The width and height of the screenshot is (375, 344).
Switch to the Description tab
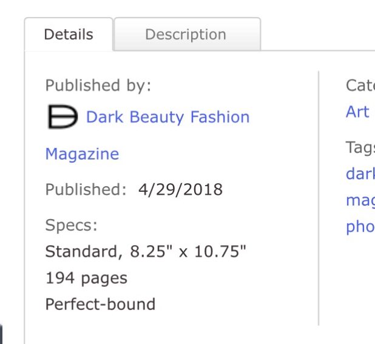tap(185, 35)
